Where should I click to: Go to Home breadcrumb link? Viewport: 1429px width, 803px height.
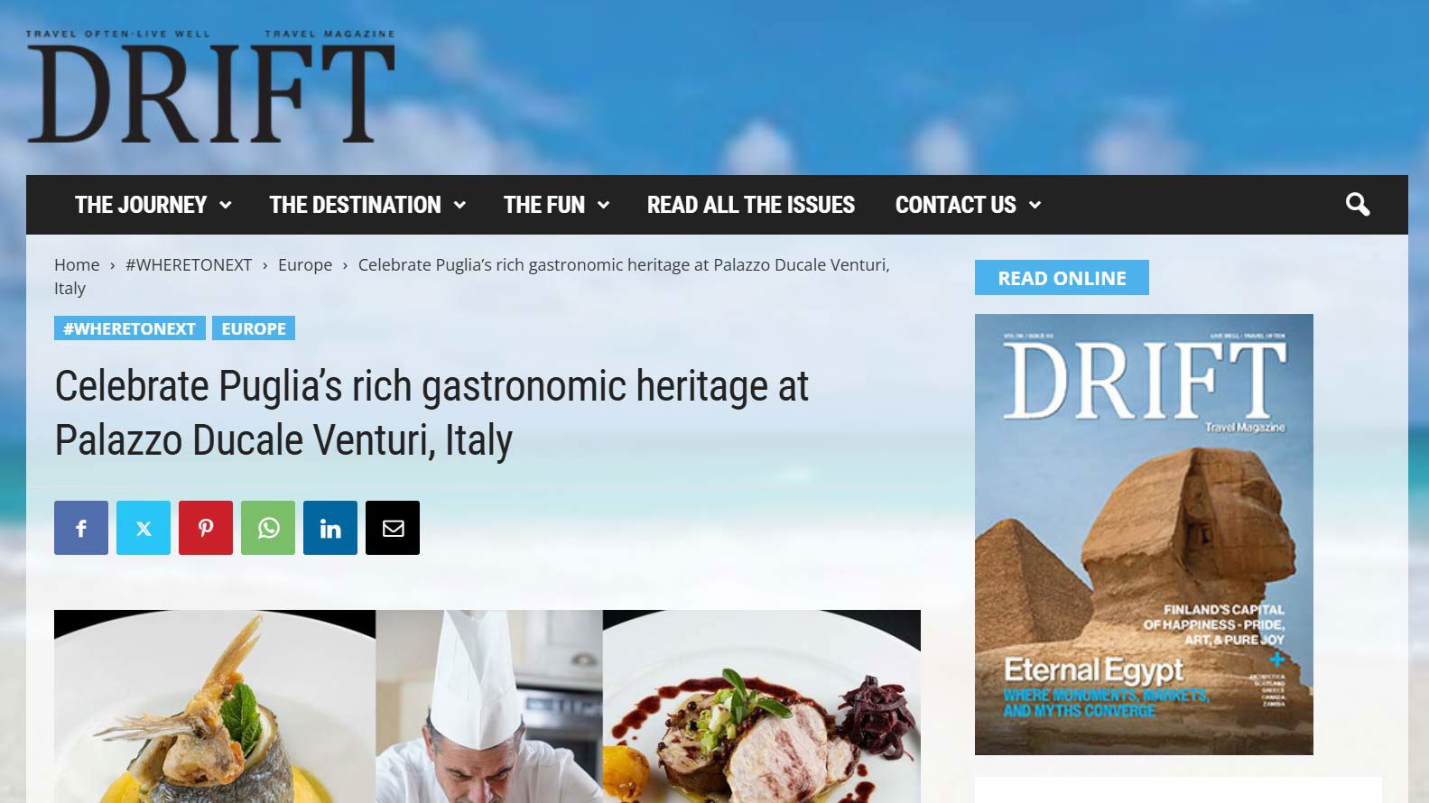click(x=77, y=265)
